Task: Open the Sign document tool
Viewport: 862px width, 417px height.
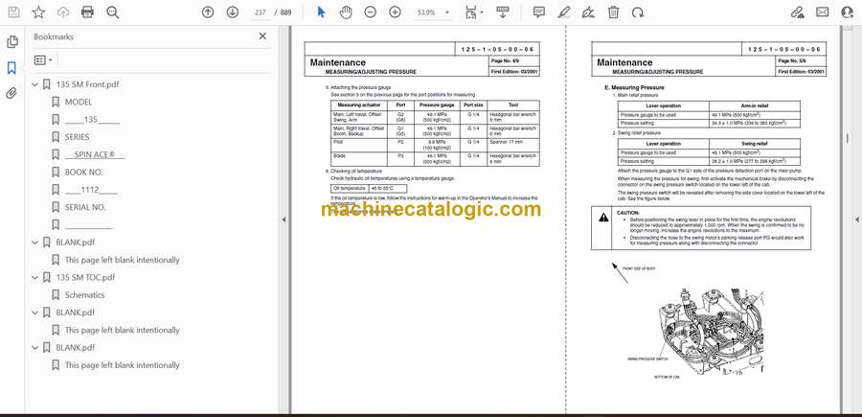Action: pyautogui.click(x=588, y=12)
